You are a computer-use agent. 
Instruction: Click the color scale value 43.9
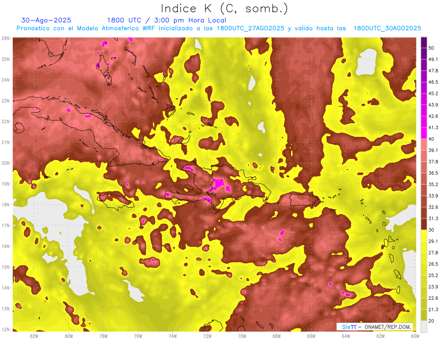(433, 105)
